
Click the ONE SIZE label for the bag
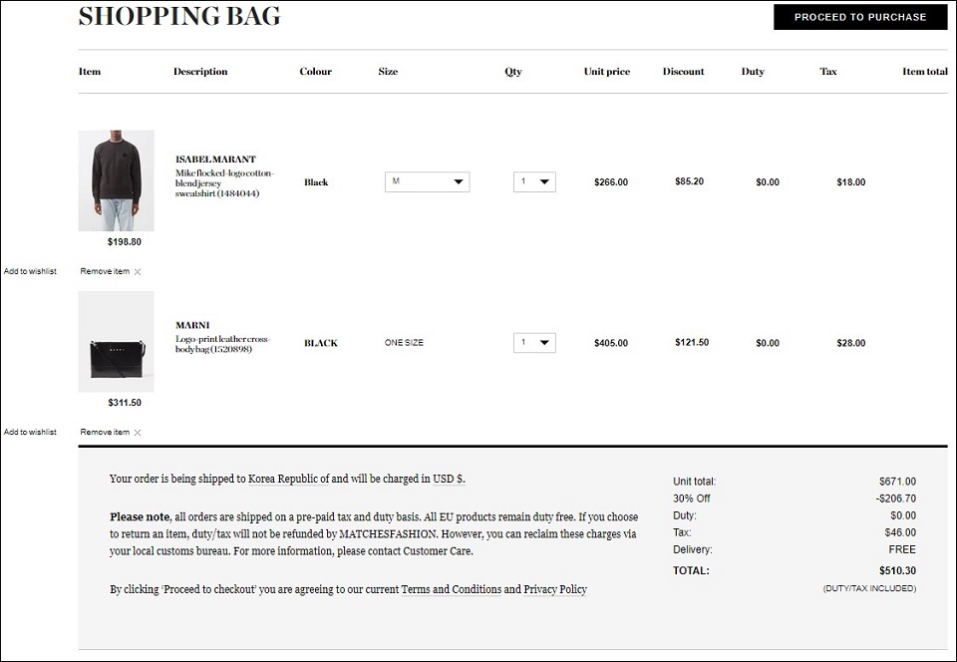[404, 342]
